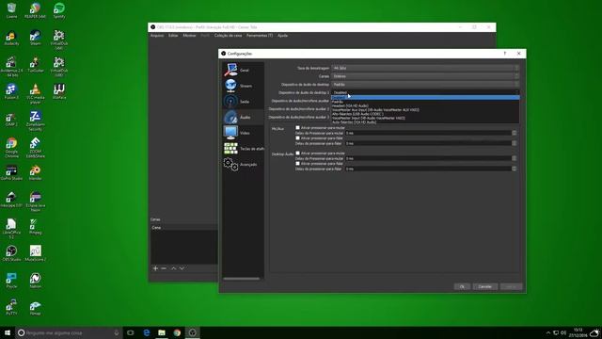Open the Arquivo menu in OBS

click(157, 36)
